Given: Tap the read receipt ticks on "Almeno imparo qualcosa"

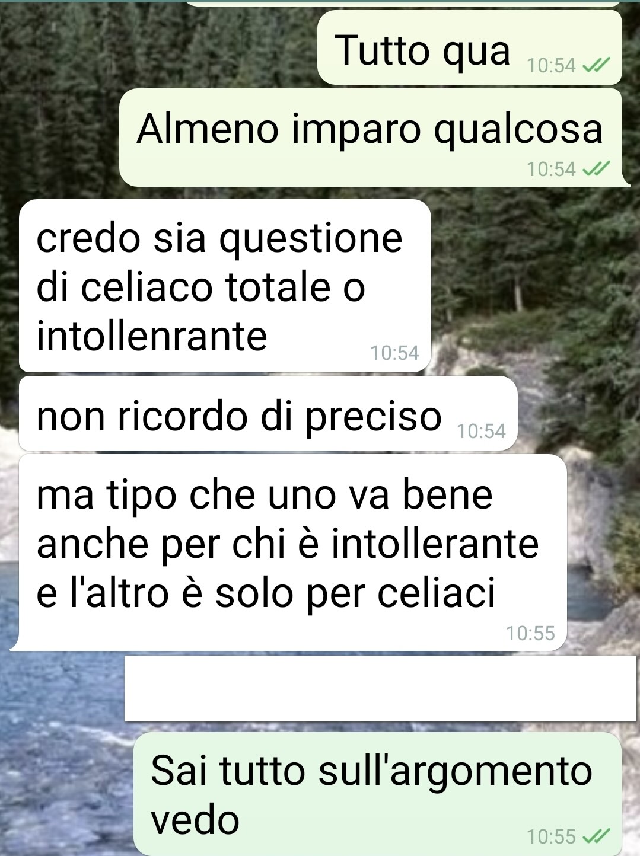Looking at the screenshot, I should click(596, 170).
